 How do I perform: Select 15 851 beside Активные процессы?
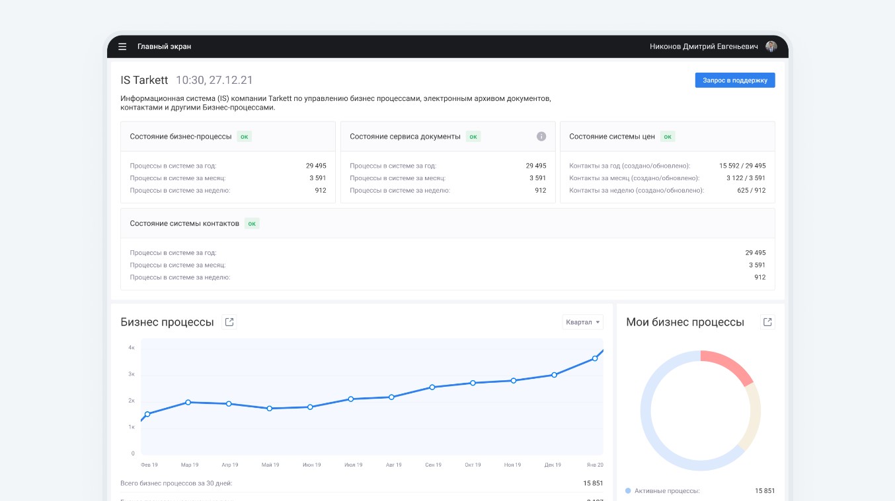[765, 491]
